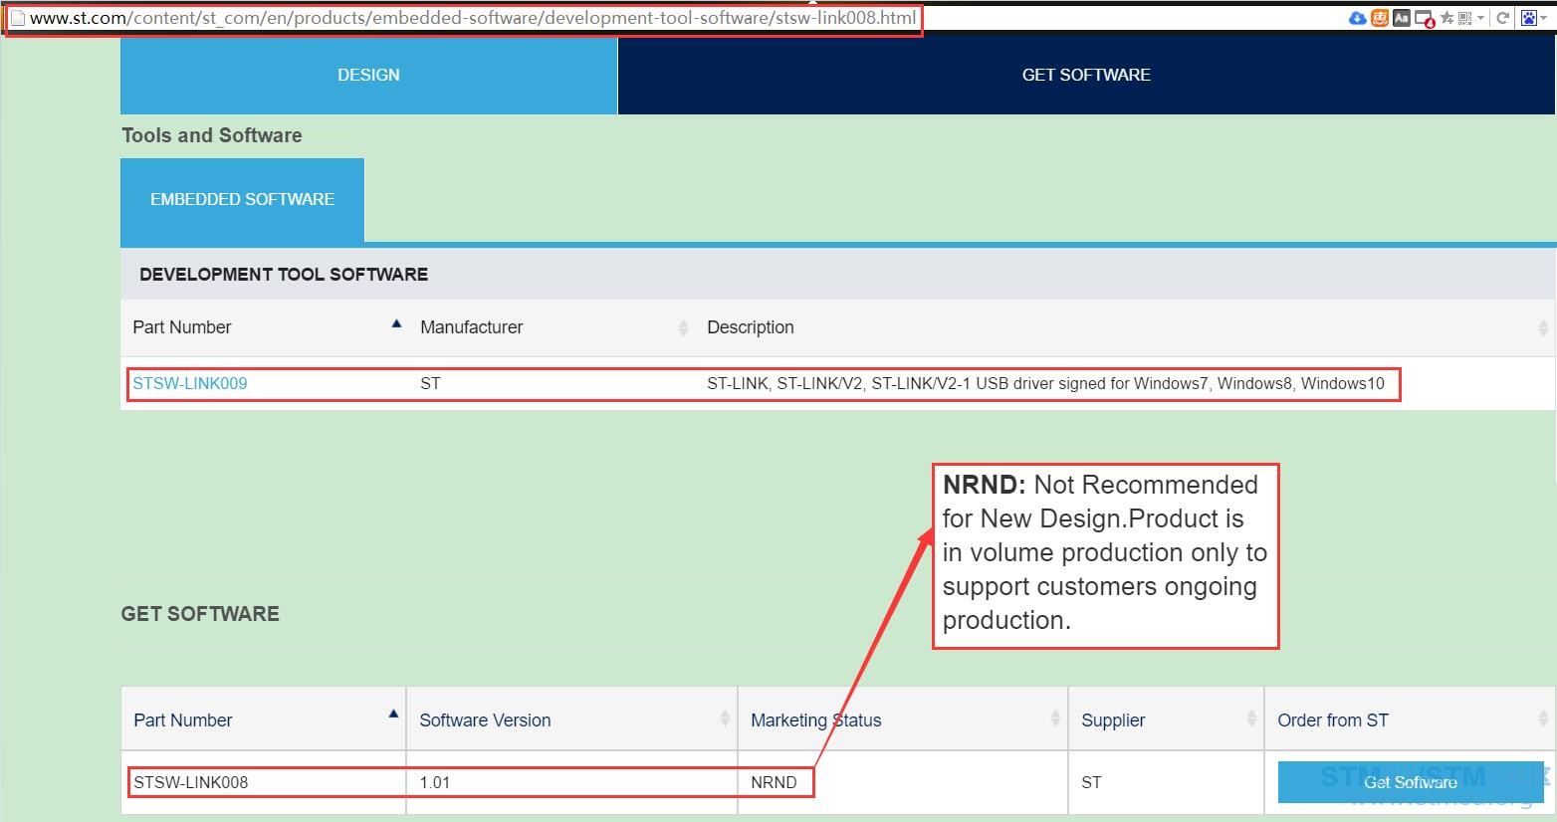Bookmark this page with the star icon

tap(1447, 18)
